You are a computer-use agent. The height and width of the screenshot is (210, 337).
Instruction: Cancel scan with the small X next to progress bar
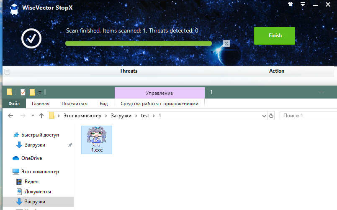tap(226, 43)
